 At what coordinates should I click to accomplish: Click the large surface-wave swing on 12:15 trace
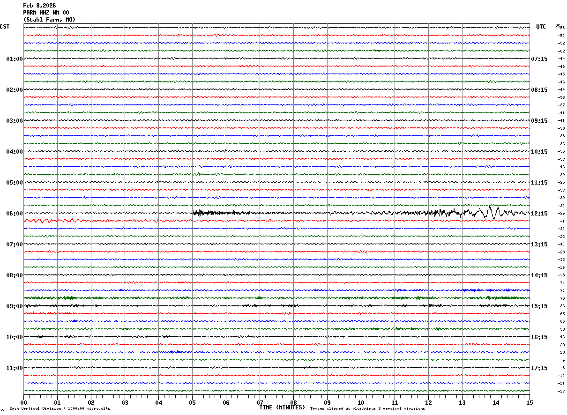[x=491, y=213]
